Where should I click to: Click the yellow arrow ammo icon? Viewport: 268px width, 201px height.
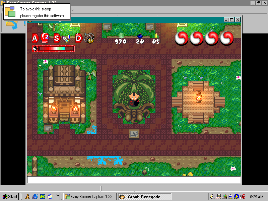(x=156, y=36)
